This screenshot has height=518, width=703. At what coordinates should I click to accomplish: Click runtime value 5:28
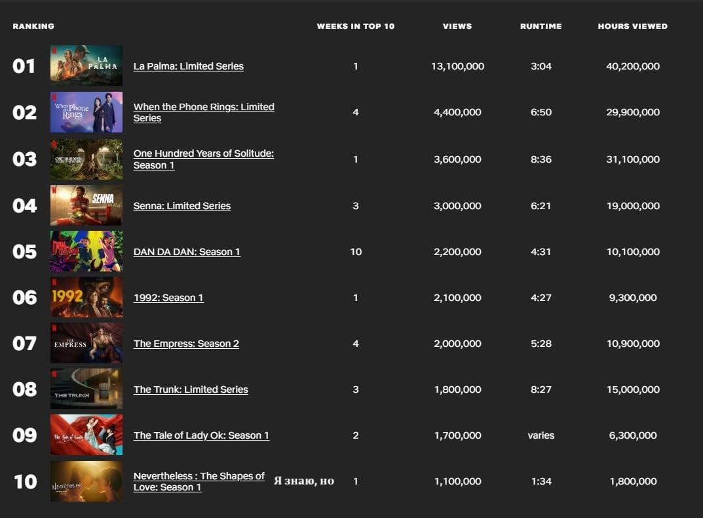click(541, 344)
